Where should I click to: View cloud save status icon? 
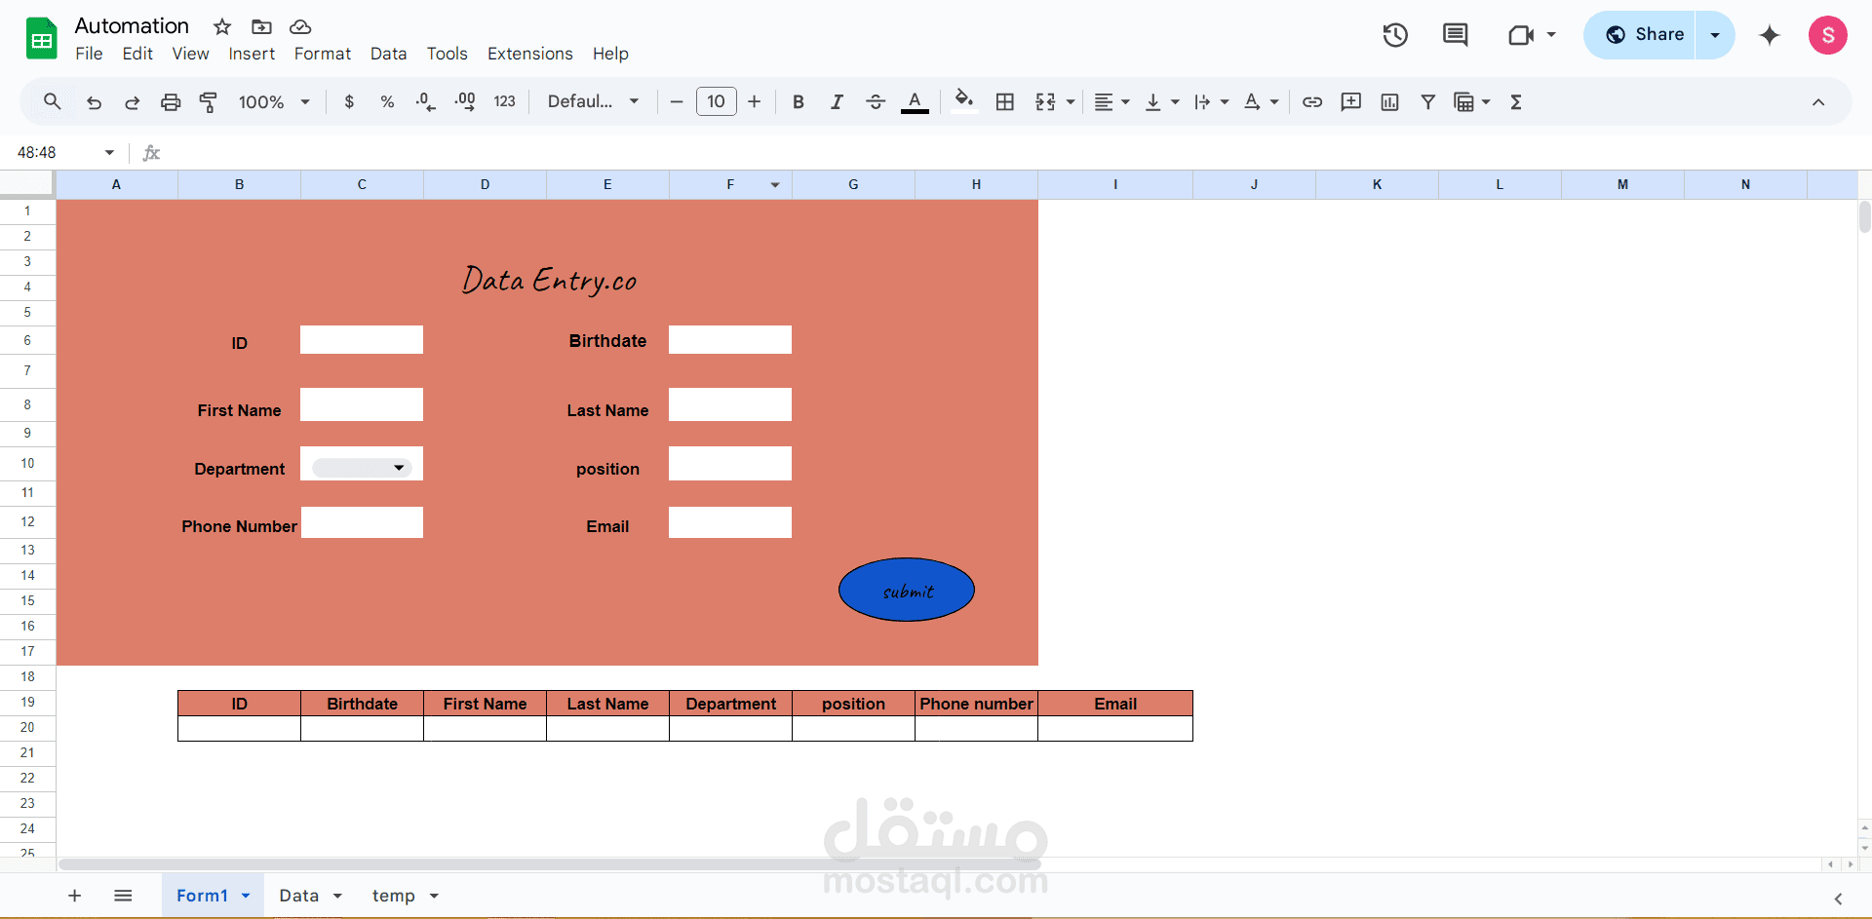coord(300,26)
